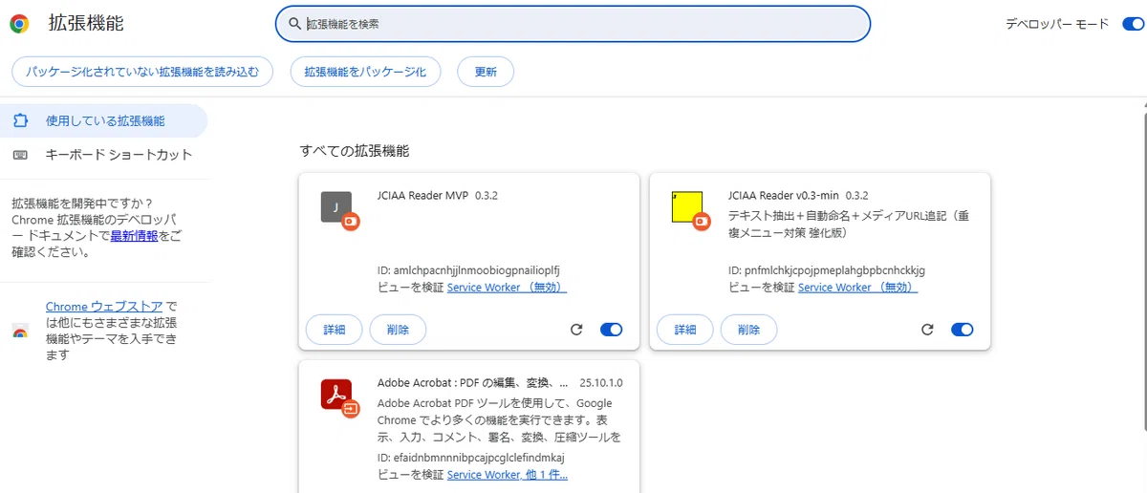Focus the 拡張機能を検索 search field

click(573, 24)
